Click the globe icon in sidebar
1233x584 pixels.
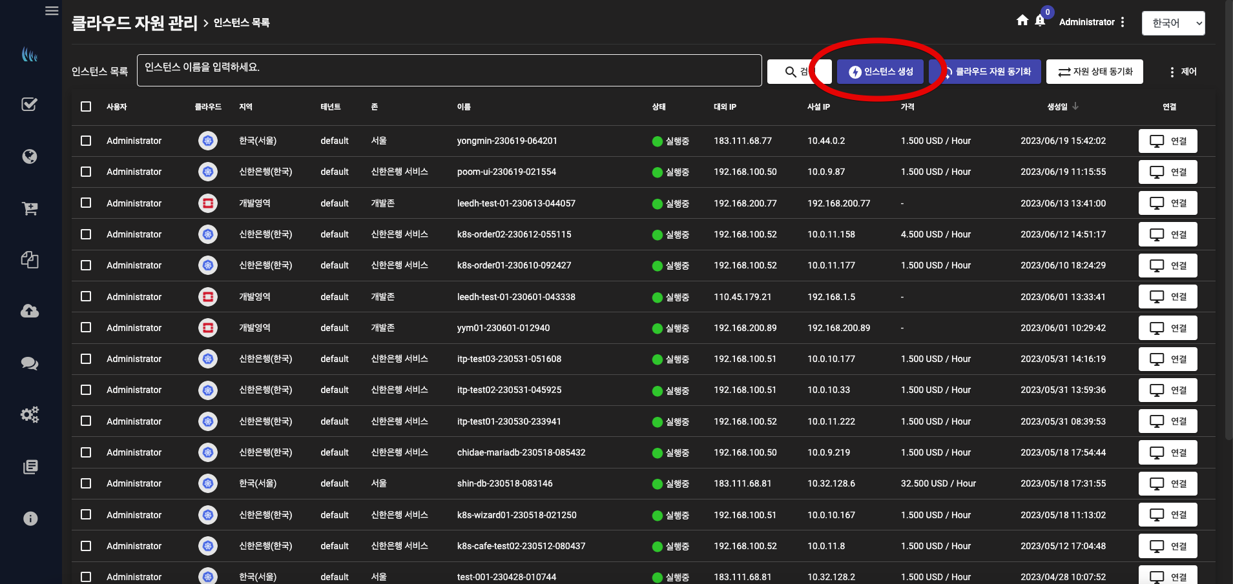click(x=30, y=156)
